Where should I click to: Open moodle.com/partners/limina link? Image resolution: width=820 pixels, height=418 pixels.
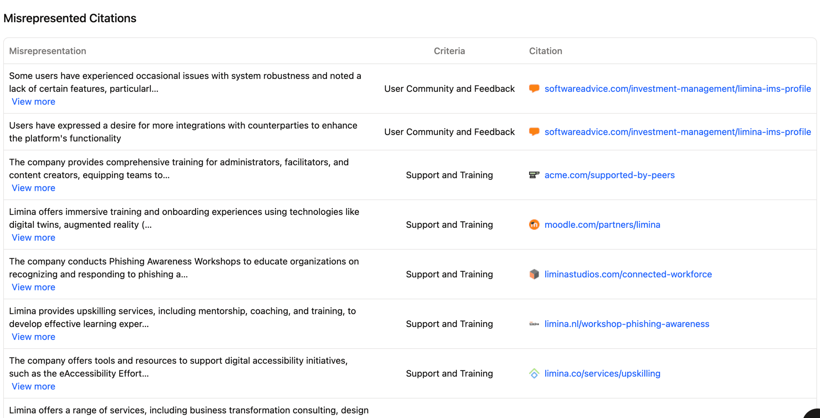tap(602, 225)
